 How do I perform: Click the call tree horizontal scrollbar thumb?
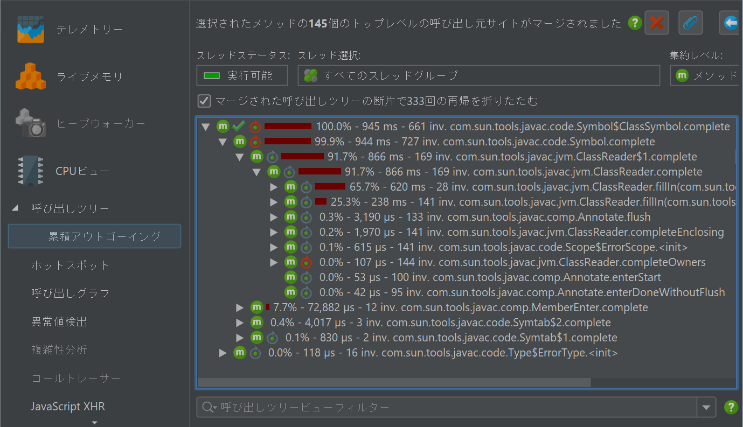tap(394, 382)
